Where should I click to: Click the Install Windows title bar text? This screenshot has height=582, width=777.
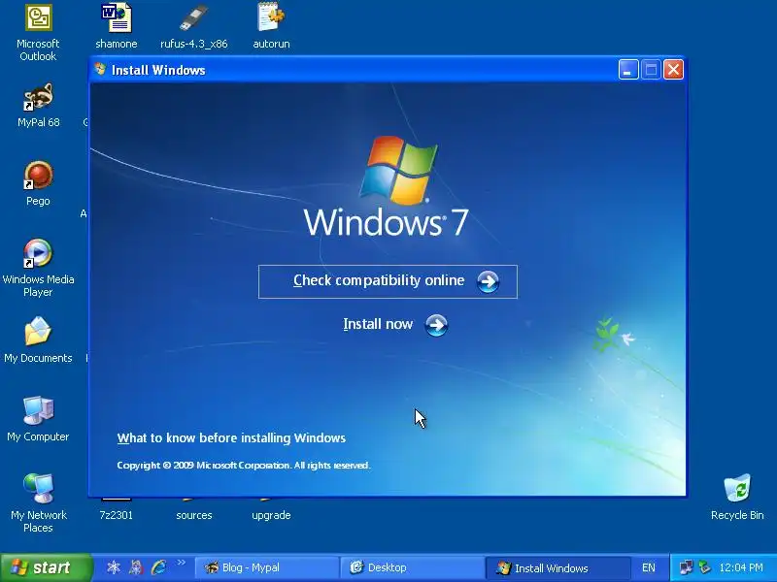[x=158, y=70]
